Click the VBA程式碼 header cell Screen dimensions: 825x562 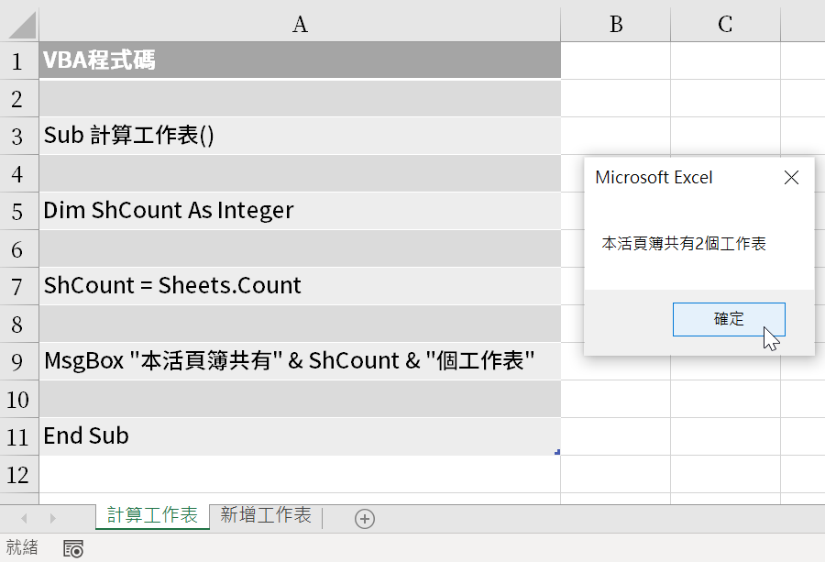pos(300,61)
